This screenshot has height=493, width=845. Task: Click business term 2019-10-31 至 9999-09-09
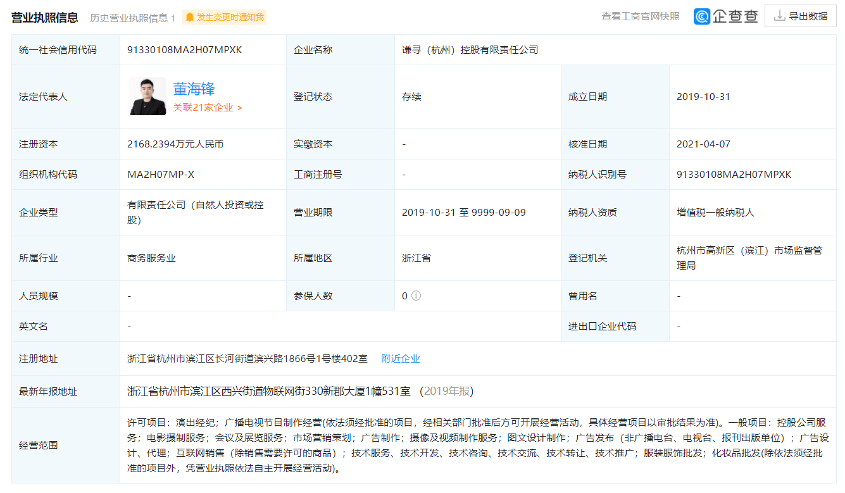point(463,212)
